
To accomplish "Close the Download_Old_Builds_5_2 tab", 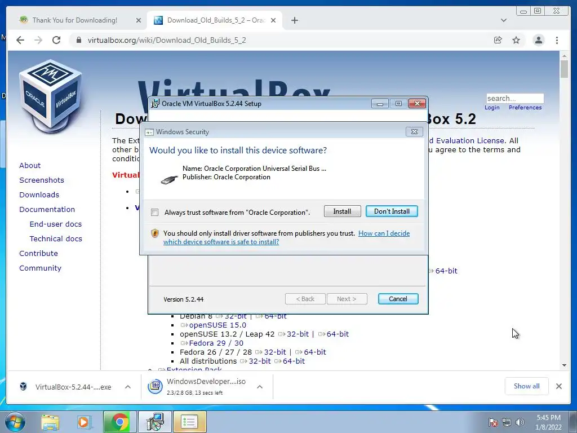I will pyautogui.click(x=273, y=21).
